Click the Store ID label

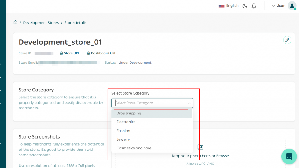(x=25, y=53)
